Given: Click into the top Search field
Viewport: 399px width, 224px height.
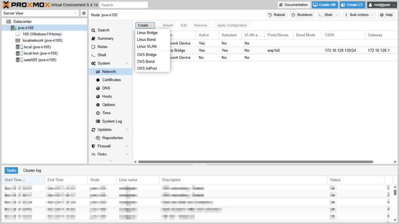Looking at the screenshot, I should 124,5.
